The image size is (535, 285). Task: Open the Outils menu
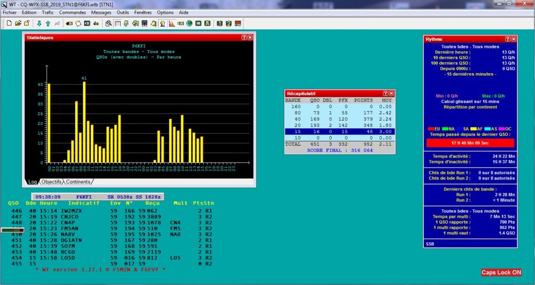[123, 13]
